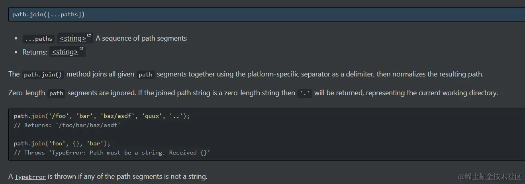This screenshot has width=525, height=184.
Task: Click the path.join('foo', {}, 'bar') code line
Action: [62, 143]
